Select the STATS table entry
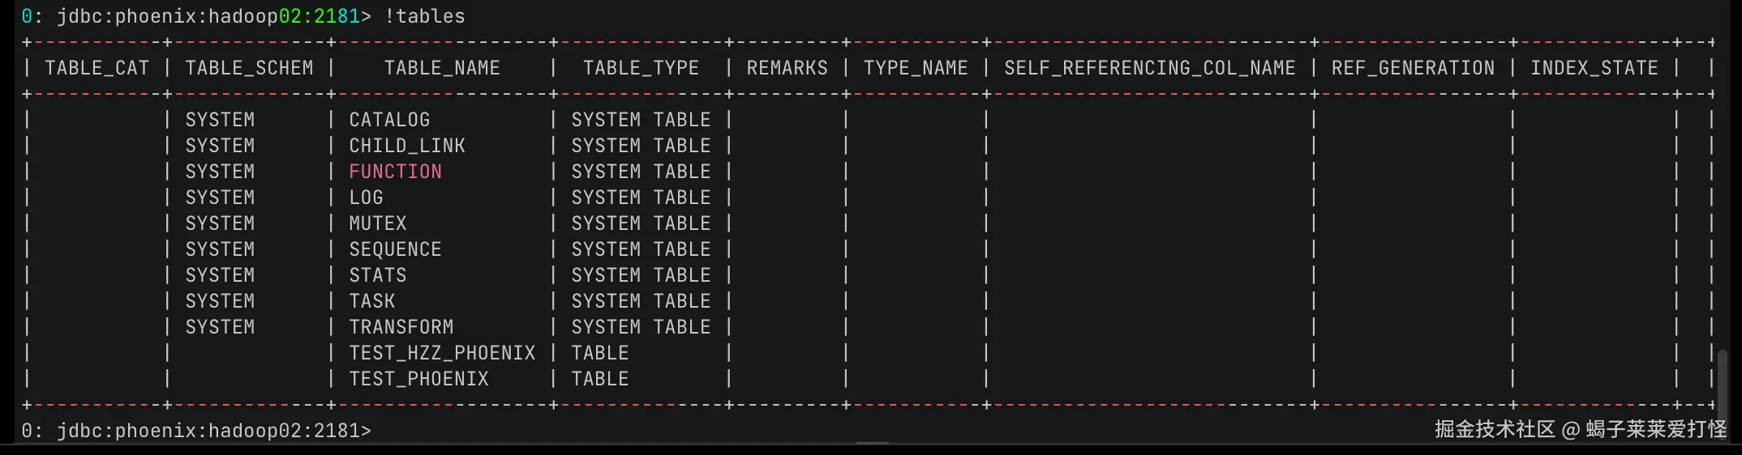This screenshot has height=455, width=1742. pyautogui.click(x=378, y=275)
